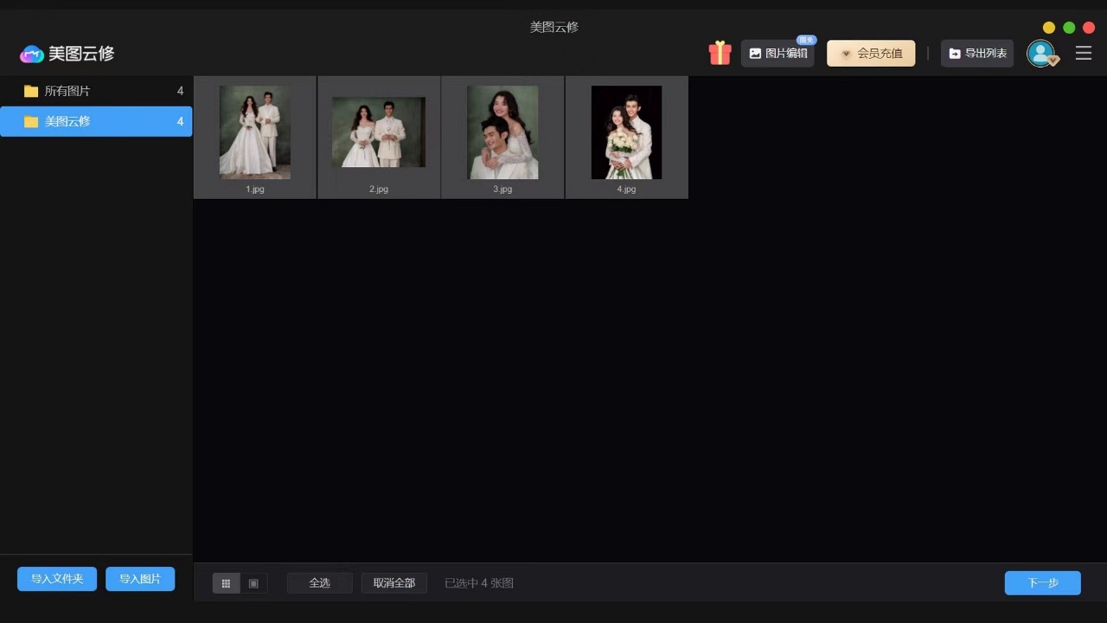Select the 美图云修 folder in sidebar

click(x=95, y=121)
